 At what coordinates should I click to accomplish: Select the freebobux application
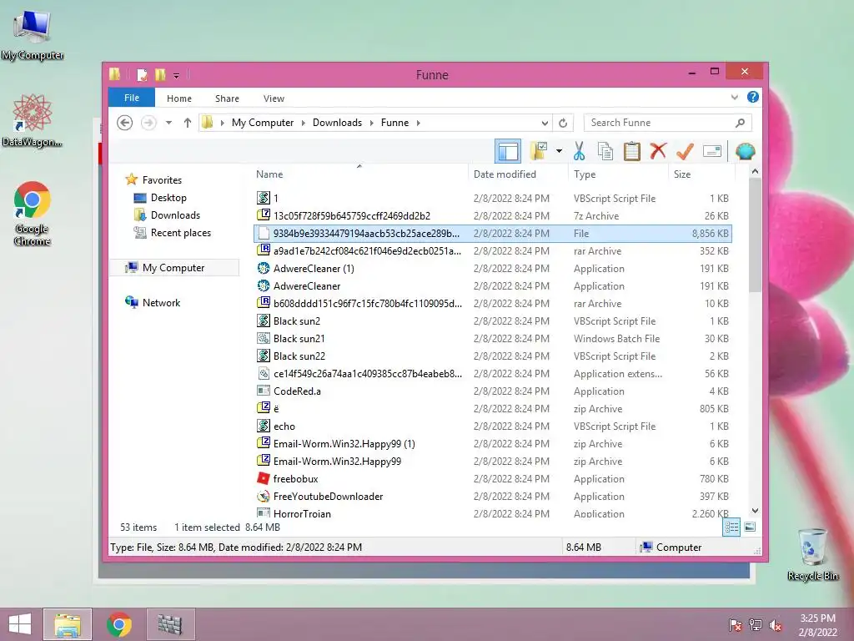[493, 478]
